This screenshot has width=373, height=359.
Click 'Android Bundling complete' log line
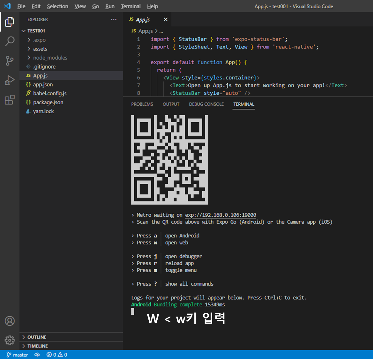click(178, 304)
